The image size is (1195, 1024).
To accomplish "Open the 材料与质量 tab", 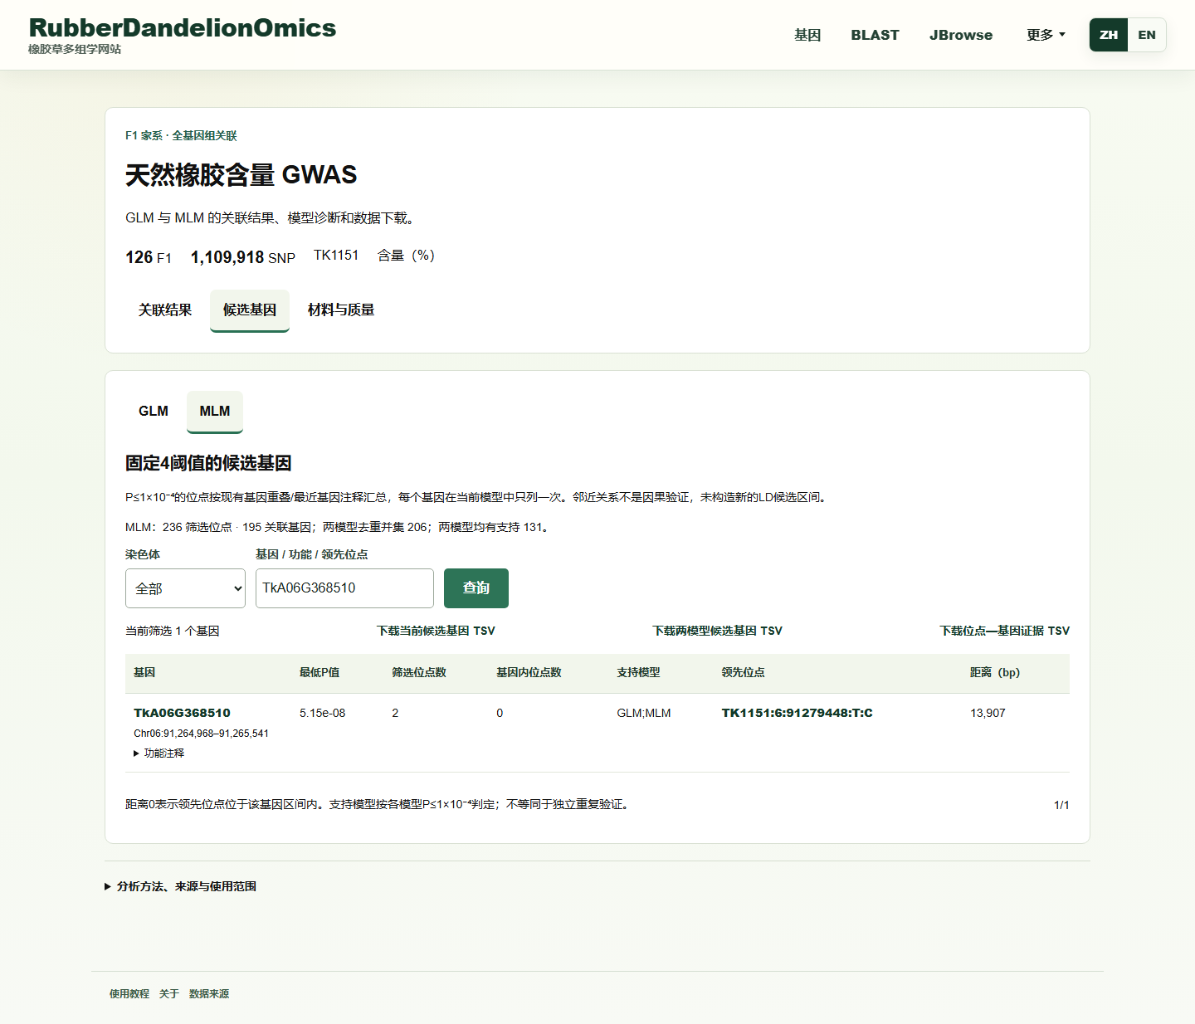I will point(341,310).
